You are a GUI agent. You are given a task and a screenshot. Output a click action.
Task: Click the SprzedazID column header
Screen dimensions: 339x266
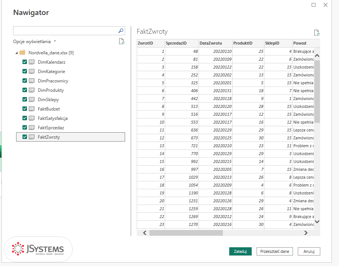point(182,43)
